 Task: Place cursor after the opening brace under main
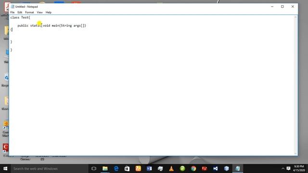point(13,30)
